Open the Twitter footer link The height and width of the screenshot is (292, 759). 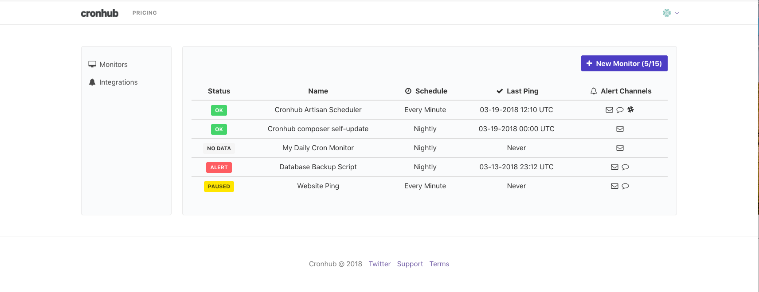tap(379, 264)
